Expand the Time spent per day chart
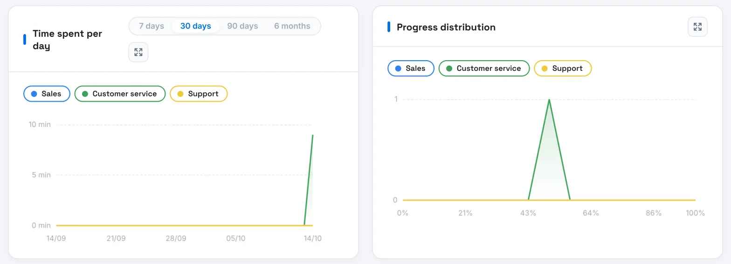The height and width of the screenshot is (264, 731). 138,52
